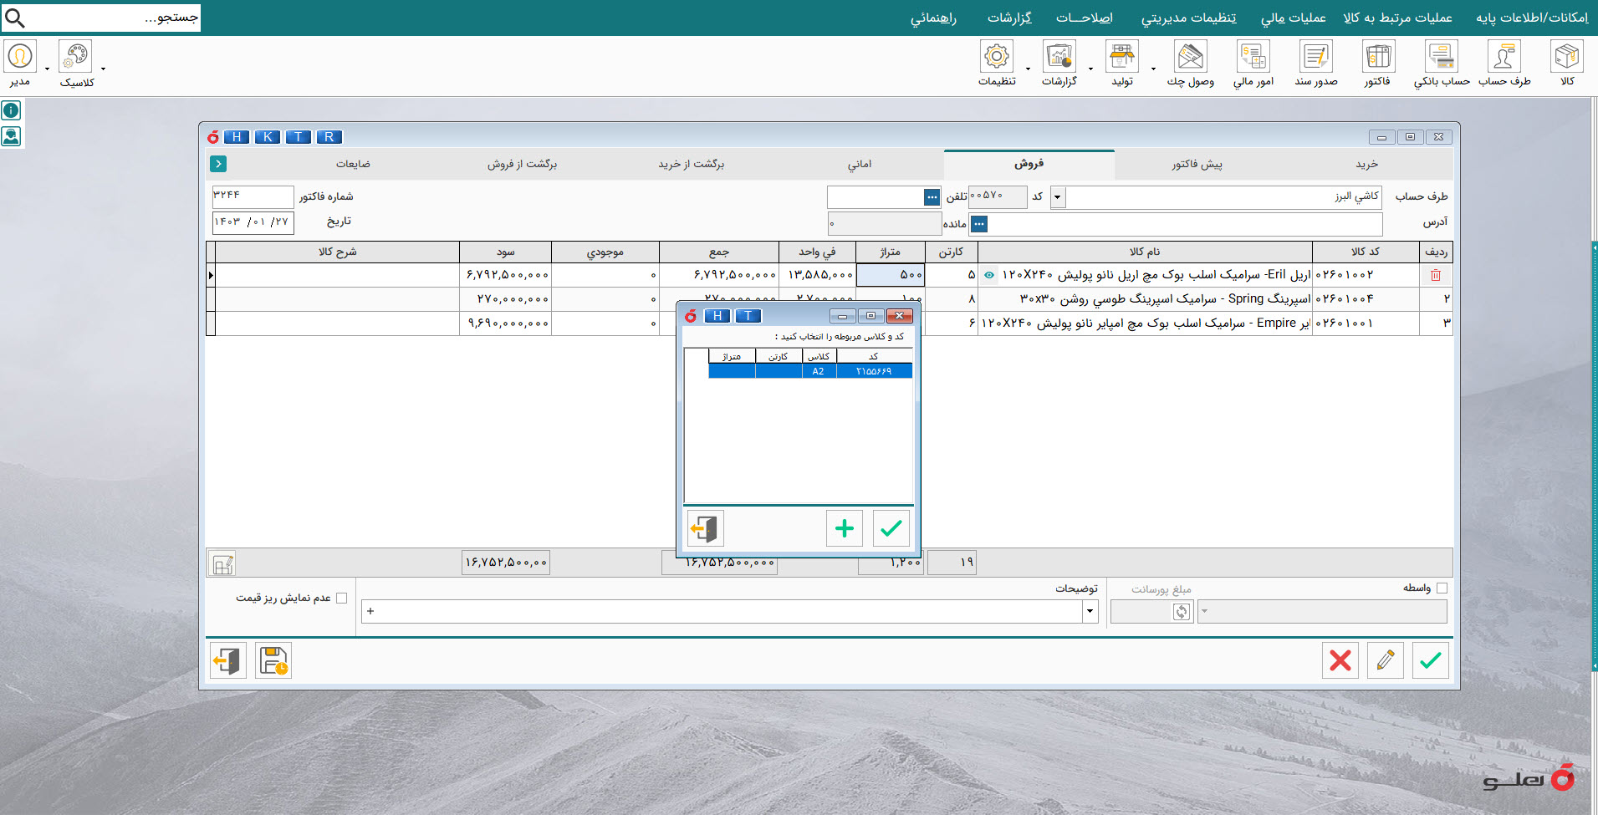The image size is (1598, 815).
Task: Switch to اماني tab
Action: pyautogui.click(x=860, y=165)
